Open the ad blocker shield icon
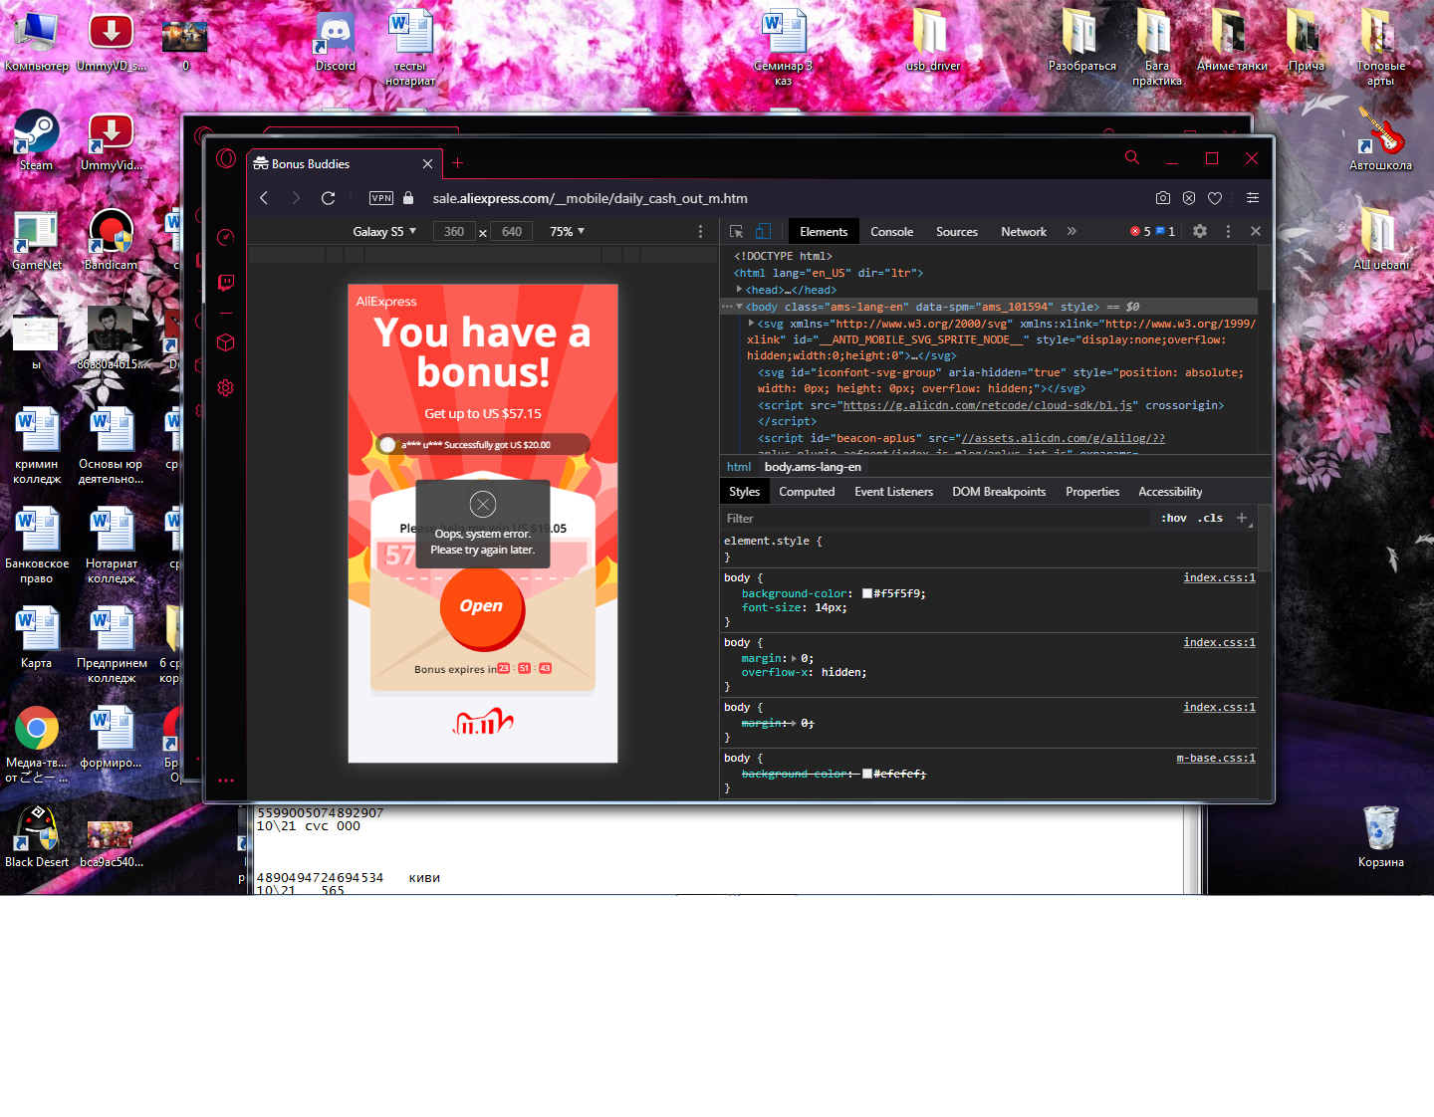1434x1117 pixels. point(1189,198)
